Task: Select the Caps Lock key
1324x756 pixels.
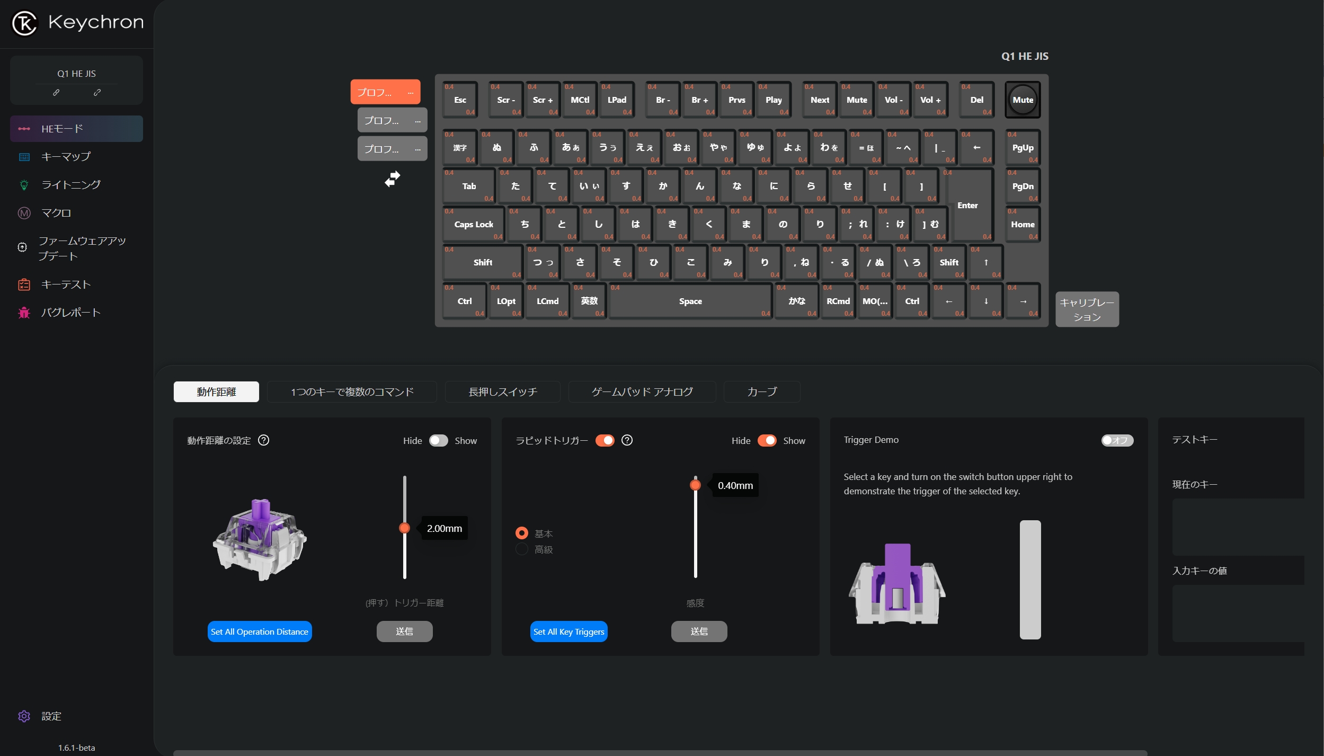Action: 474,224
